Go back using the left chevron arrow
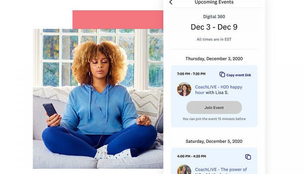304x174 pixels. 171,2
